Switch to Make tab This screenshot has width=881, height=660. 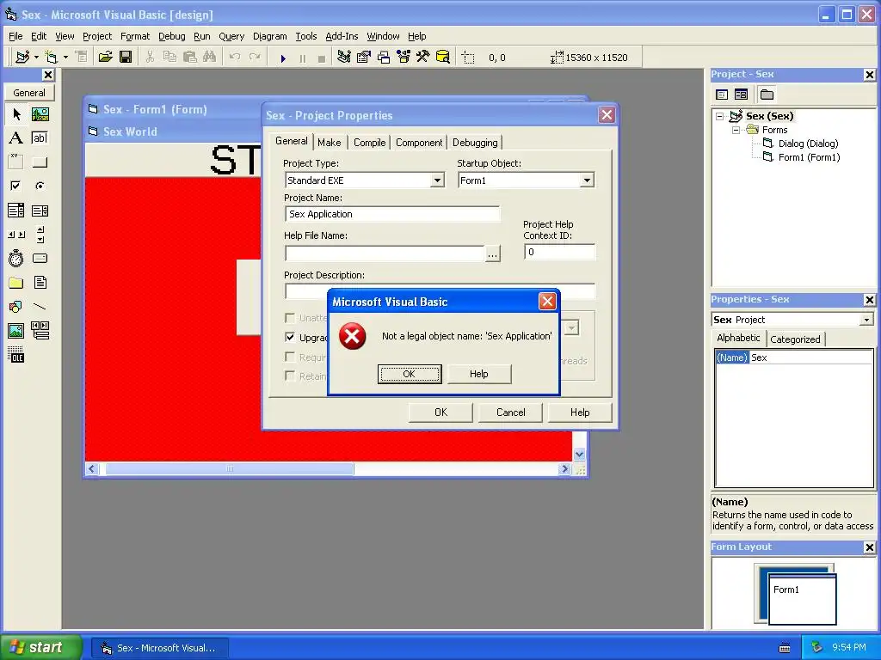330,143
